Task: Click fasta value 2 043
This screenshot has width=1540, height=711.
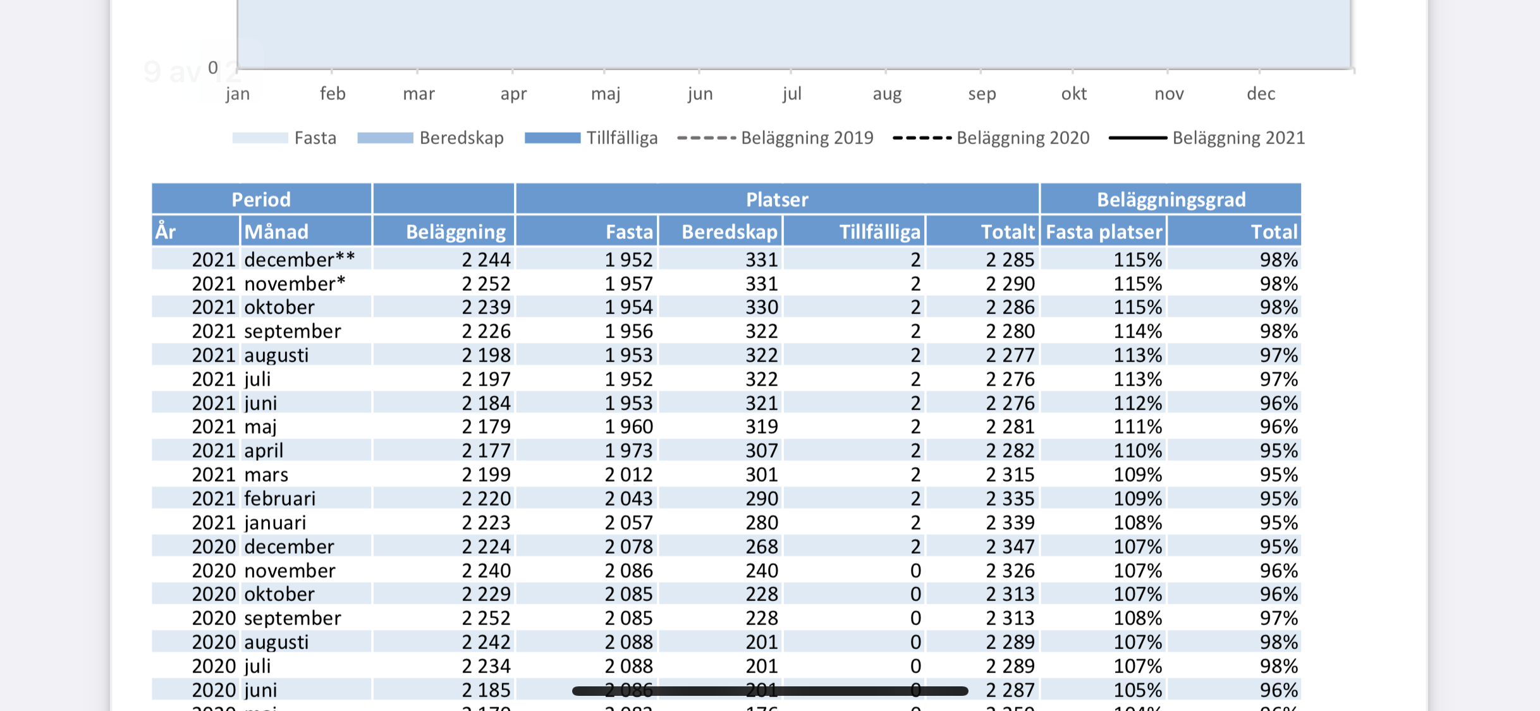Action: [629, 499]
